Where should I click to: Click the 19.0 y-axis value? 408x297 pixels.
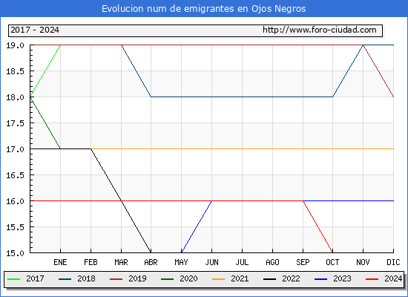pos(15,45)
